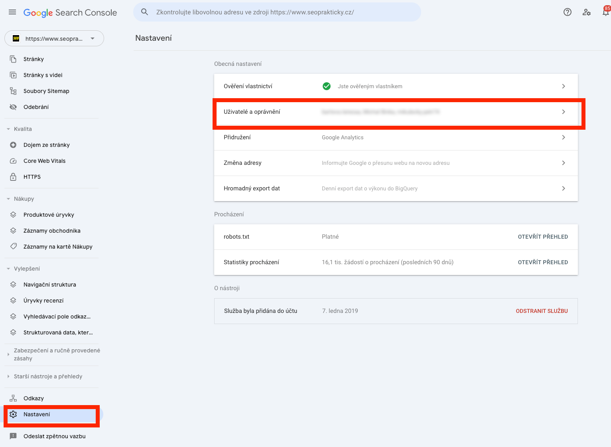Image resolution: width=611 pixels, height=447 pixels.
Task: Open the hamburger main menu
Action: click(x=12, y=12)
